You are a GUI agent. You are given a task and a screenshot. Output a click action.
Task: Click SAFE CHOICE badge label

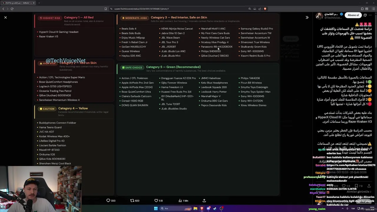(x=132, y=67)
